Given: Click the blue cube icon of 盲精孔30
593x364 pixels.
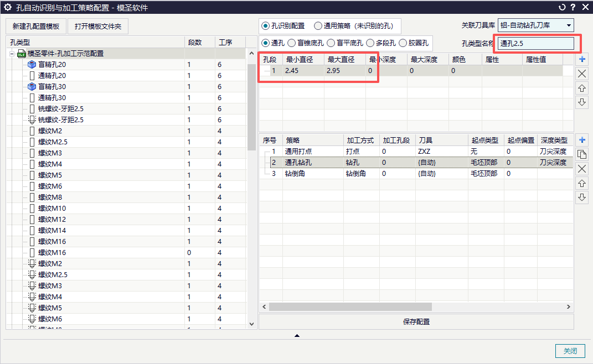Looking at the screenshot, I should 32,86.
